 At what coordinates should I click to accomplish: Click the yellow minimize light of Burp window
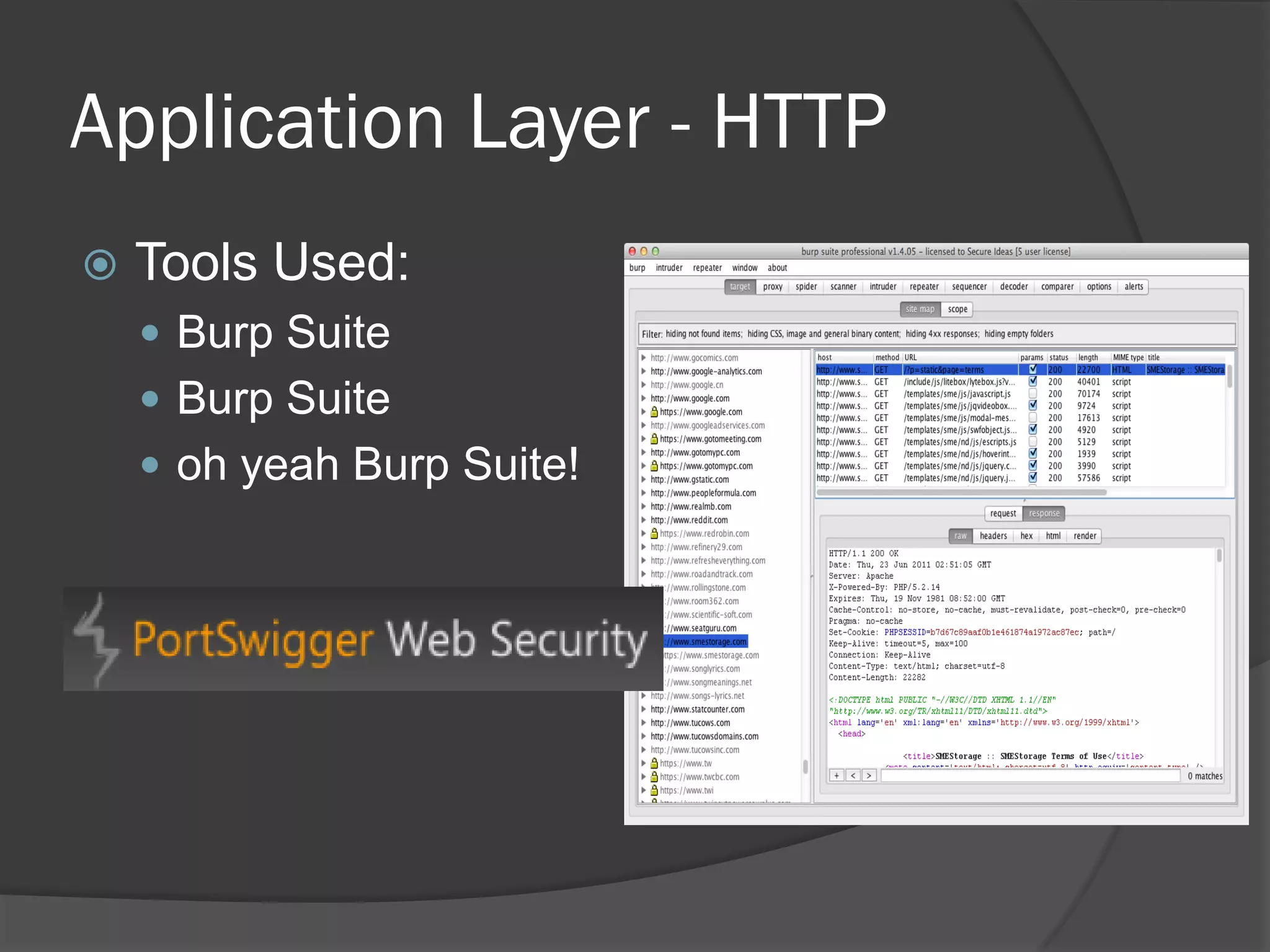click(644, 251)
